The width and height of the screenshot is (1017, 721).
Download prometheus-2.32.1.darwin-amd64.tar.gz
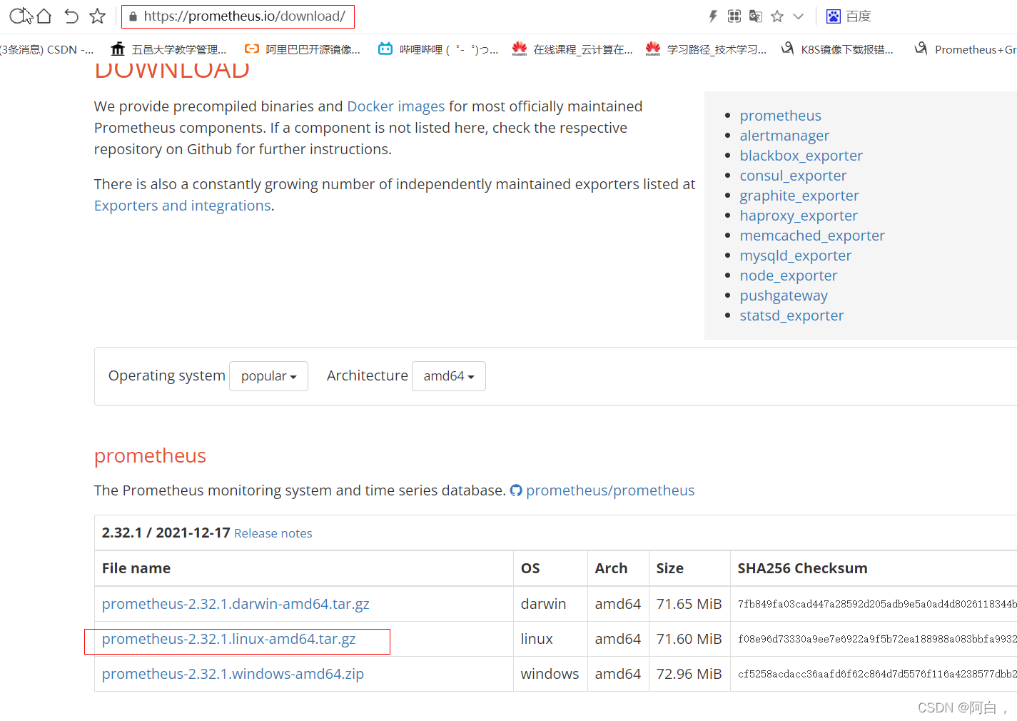[x=236, y=604]
